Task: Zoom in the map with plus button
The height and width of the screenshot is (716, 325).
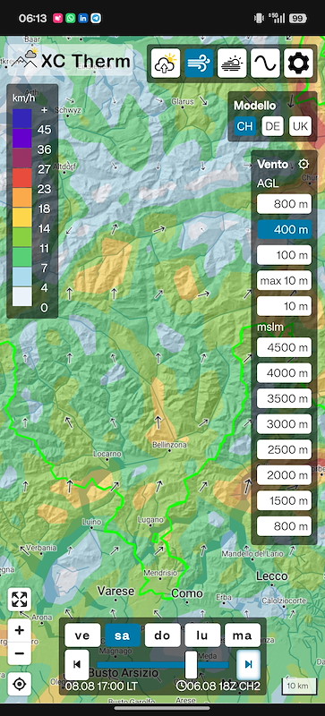Action: point(19,631)
